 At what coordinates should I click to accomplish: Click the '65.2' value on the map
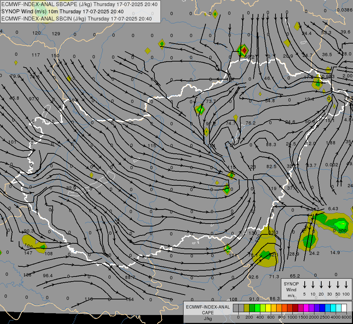tap(295, 276)
